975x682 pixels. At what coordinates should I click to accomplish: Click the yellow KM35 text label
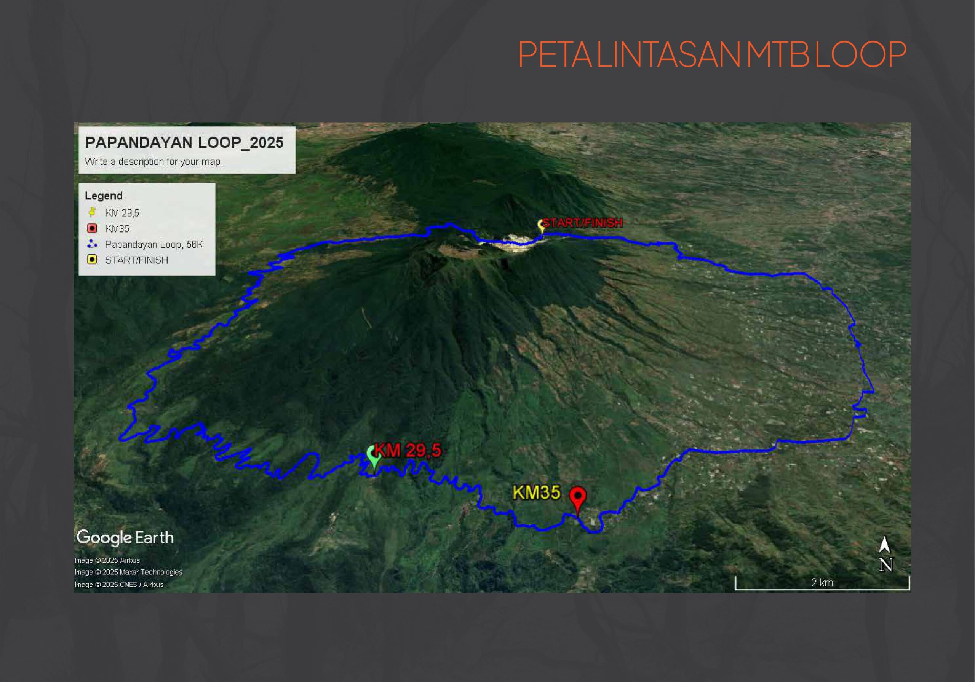click(536, 493)
